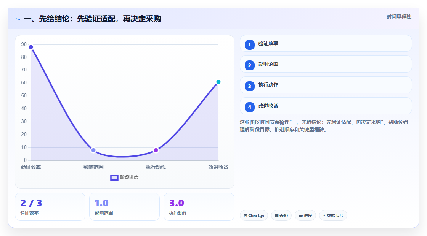Click the number 2 badge for 影响范围
The image size is (427, 236).
pyautogui.click(x=249, y=65)
